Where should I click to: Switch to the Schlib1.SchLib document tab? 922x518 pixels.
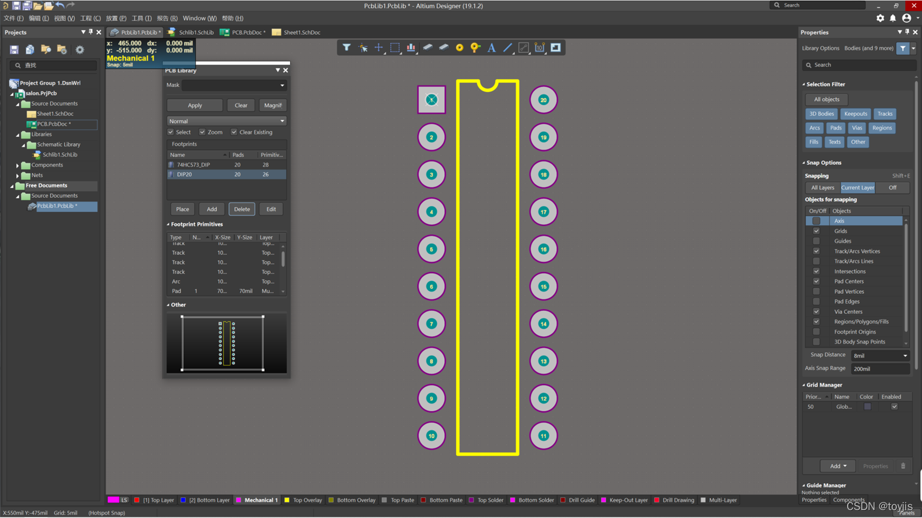point(191,33)
